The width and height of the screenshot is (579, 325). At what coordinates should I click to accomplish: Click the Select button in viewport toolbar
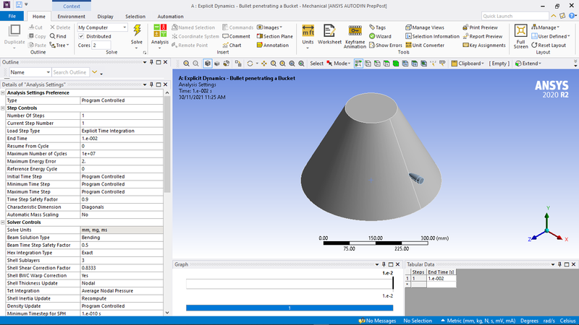[x=316, y=64]
